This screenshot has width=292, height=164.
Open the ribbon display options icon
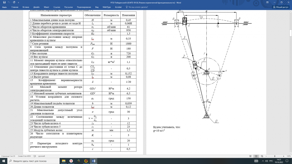tap(267, 2)
